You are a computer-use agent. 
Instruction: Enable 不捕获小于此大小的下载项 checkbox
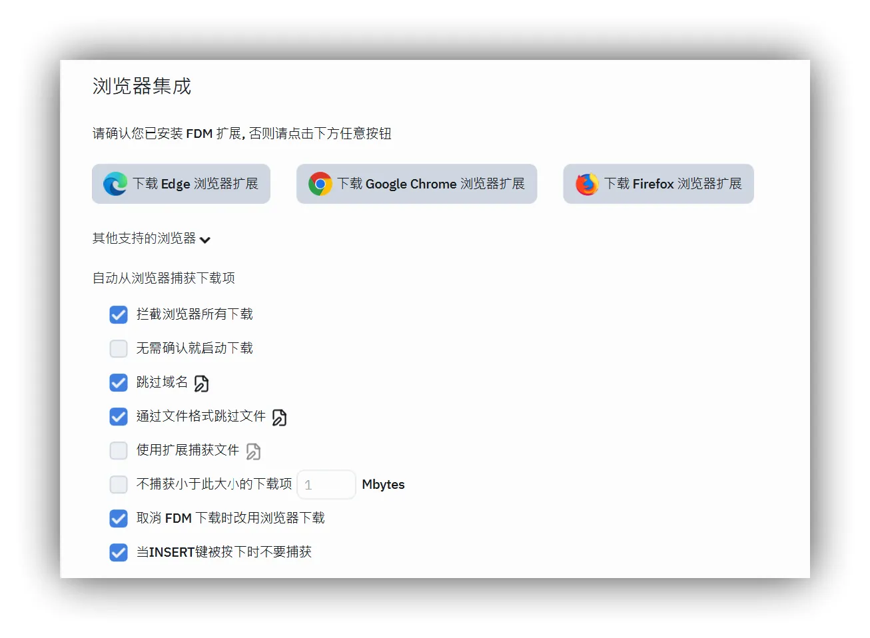coord(119,484)
